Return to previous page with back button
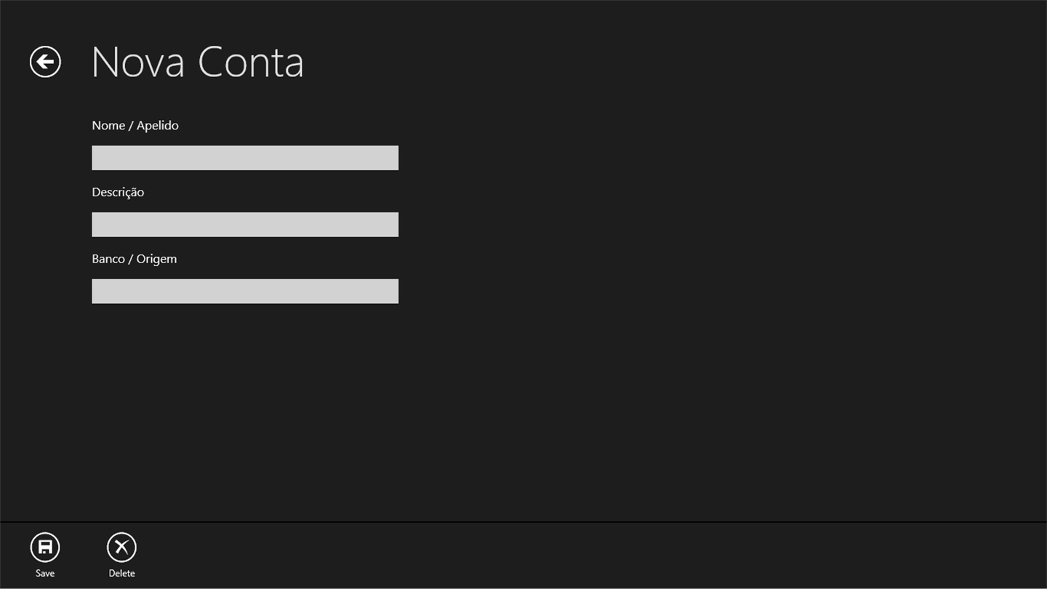Screen dimensions: 1047x589 coord(45,62)
